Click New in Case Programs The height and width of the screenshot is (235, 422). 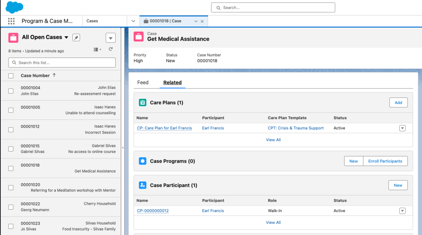(x=354, y=161)
